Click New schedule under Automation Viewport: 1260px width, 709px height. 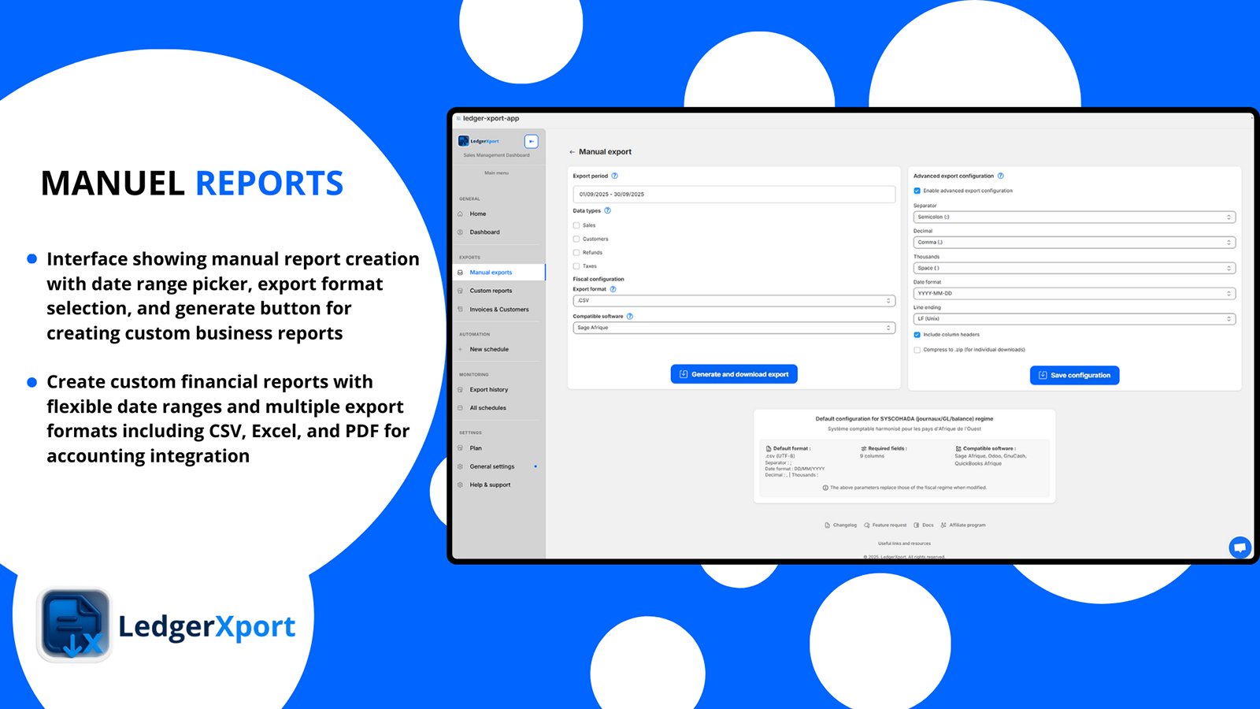click(488, 349)
